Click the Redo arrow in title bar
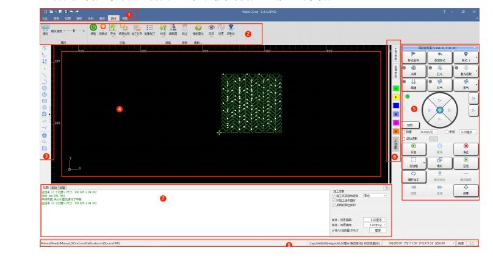The height and width of the screenshot is (261, 493). click(77, 12)
